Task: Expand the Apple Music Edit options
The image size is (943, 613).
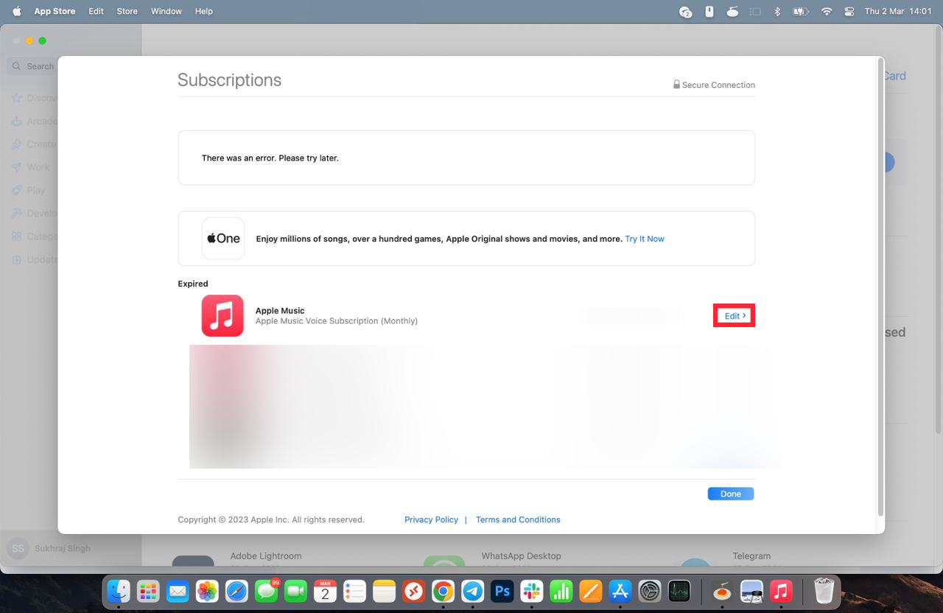Action: [x=733, y=315]
